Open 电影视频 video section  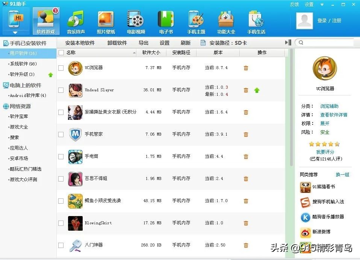coord(136,22)
